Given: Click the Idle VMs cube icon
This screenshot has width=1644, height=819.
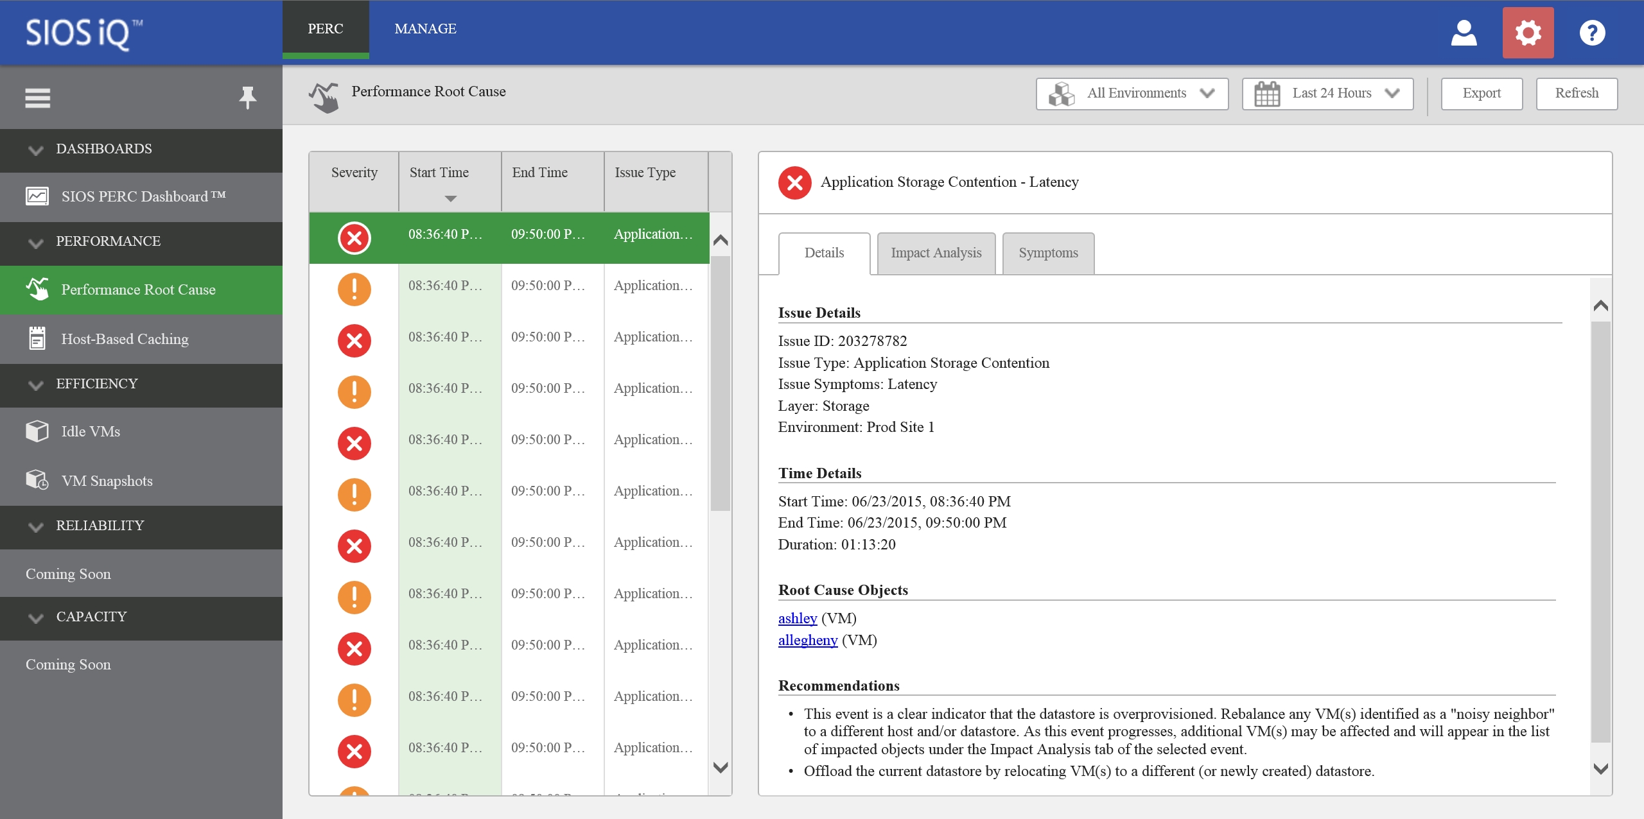Looking at the screenshot, I should pos(37,431).
